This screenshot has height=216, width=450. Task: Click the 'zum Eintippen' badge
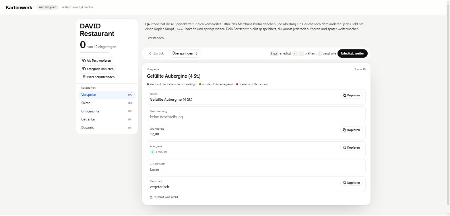point(48,7)
